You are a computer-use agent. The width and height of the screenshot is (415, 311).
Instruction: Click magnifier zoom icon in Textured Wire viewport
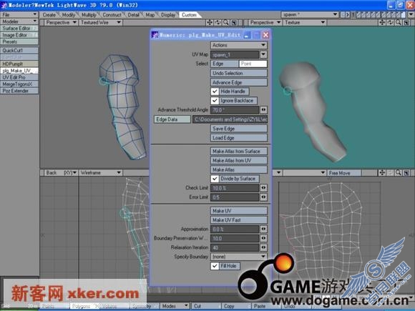[x=226, y=22]
